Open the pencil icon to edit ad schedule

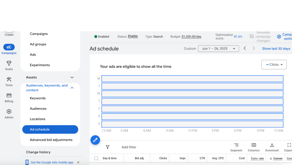(x=95, y=140)
